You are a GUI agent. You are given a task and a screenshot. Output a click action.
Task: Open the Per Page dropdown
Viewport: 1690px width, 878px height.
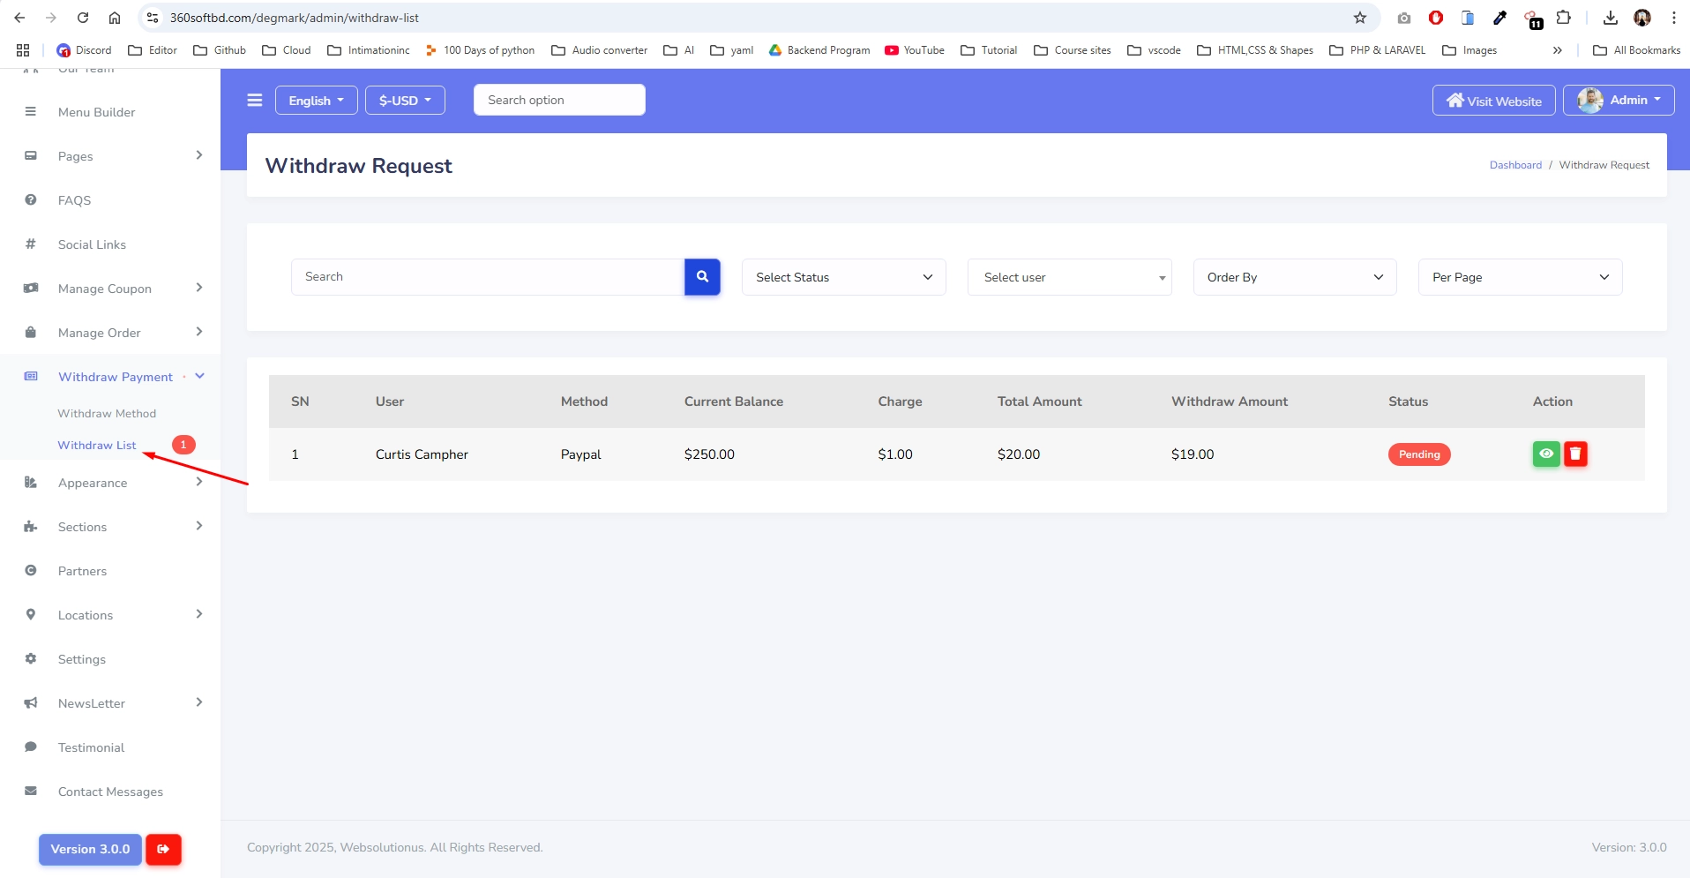click(x=1521, y=277)
